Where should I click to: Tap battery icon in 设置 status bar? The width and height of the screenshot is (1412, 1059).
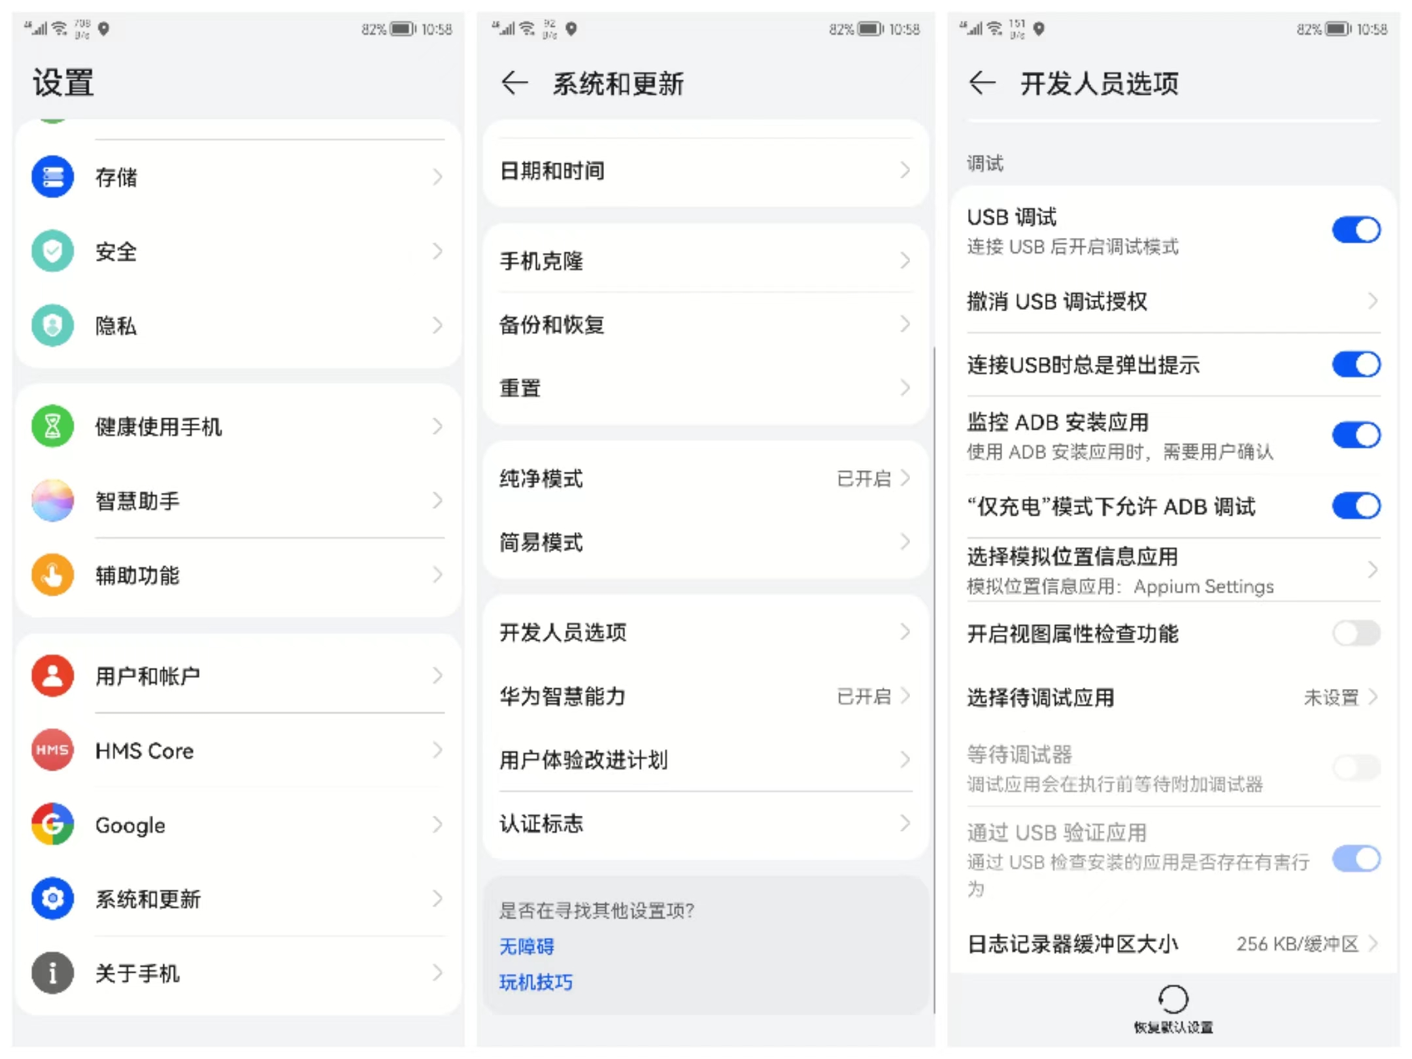[403, 29]
